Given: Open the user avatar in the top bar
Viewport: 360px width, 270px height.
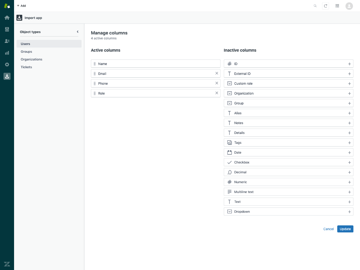Looking at the screenshot, I should point(349,6).
